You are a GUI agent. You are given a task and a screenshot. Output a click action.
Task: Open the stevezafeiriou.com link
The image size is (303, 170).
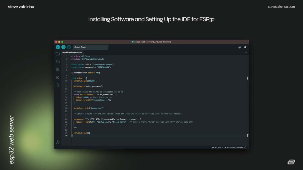pyautogui.click(x=281, y=7)
